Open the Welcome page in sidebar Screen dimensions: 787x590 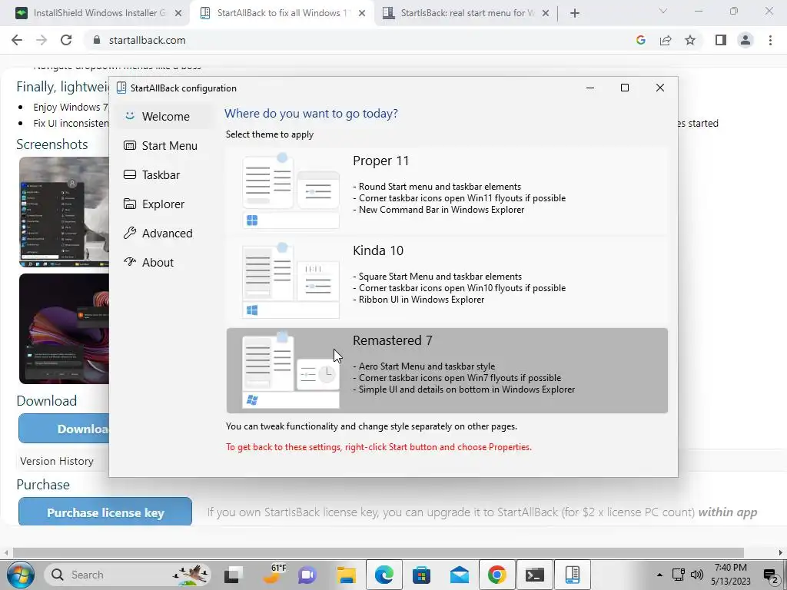165,117
